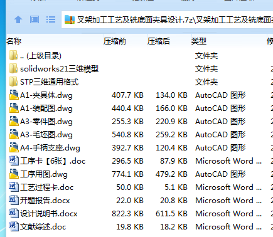
Task: Click Microsoft Word type of 设计说明书.docx
Action: pos(228,214)
